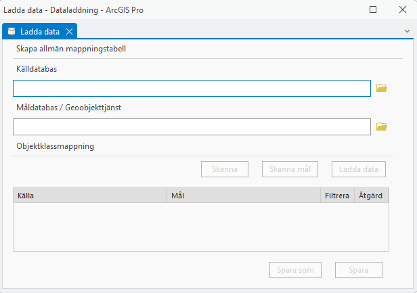Image resolution: width=417 pixels, height=293 pixels.
Task: Focus the Måldatabas / Geoobjekttjänst text field
Action: pos(192,127)
